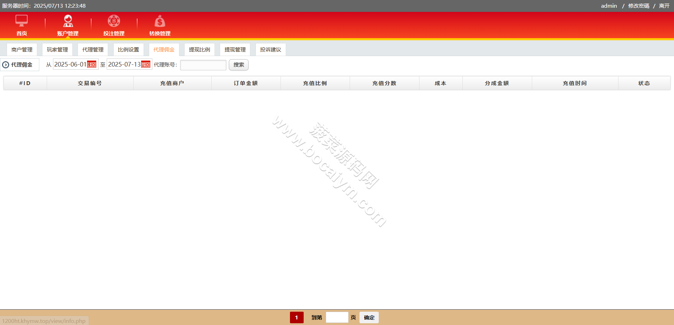Click 修改密码 change password link
Image resolution: width=674 pixels, height=325 pixels.
pos(639,6)
